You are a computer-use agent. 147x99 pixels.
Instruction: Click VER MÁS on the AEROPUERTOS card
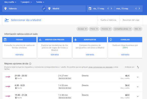pos(90,55)
